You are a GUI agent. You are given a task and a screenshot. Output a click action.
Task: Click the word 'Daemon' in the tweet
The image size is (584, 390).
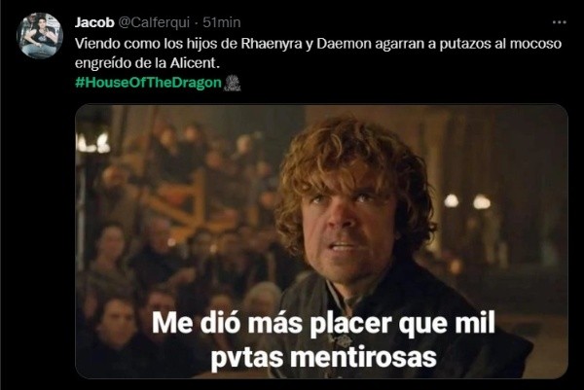coord(344,44)
